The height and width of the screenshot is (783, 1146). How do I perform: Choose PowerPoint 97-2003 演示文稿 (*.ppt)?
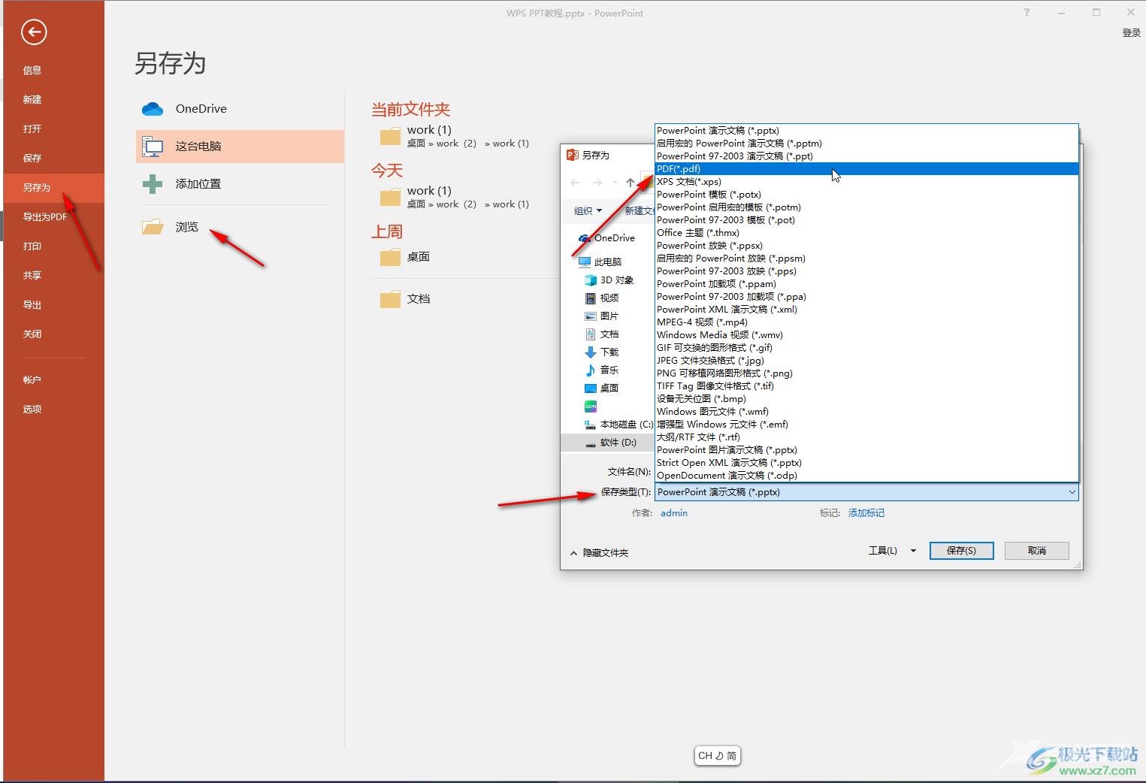point(867,156)
